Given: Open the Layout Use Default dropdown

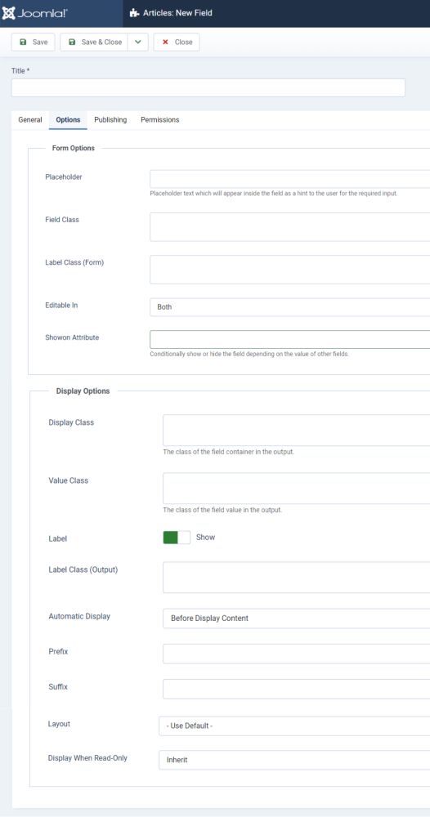Looking at the screenshot, I should point(294,725).
